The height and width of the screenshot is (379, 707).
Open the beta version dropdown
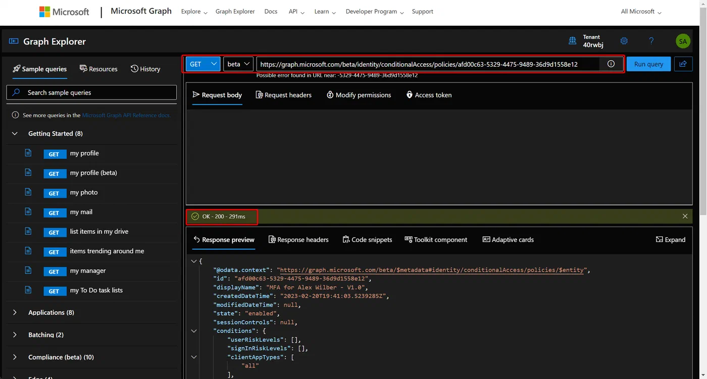(238, 64)
